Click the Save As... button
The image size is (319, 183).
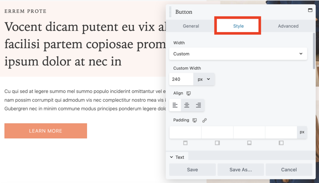240,170
